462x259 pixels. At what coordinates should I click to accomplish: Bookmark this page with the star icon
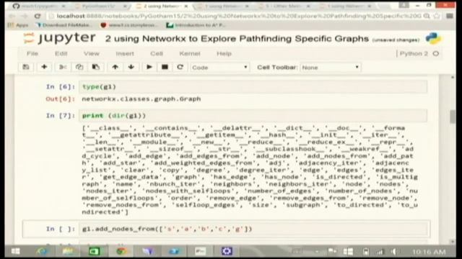click(437, 16)
